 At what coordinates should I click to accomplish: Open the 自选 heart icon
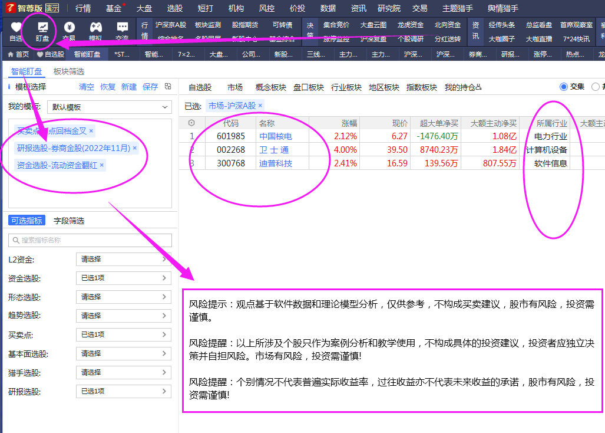click(16, 27)
